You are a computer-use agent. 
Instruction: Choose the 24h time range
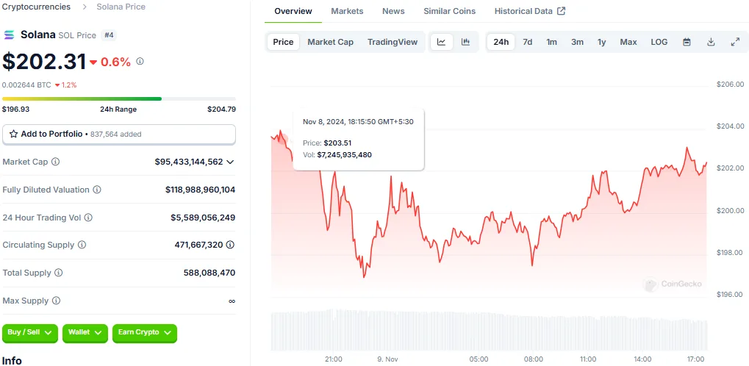[501, 42]
